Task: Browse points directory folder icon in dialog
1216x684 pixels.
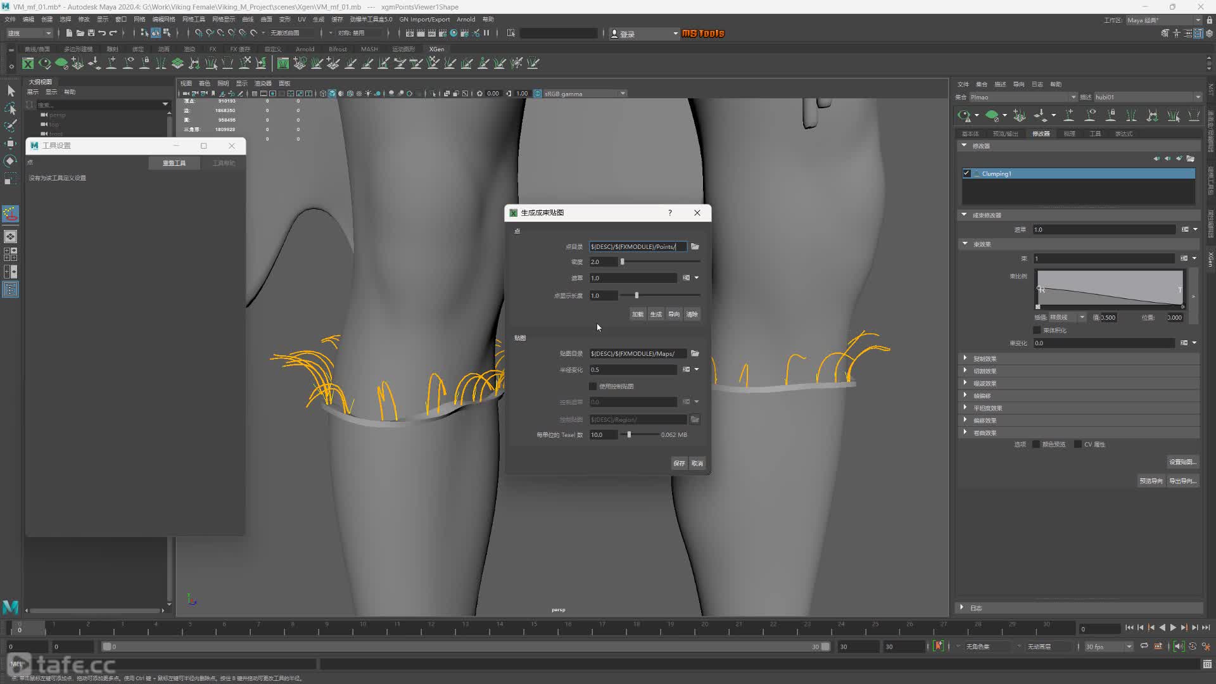Action: coord(695,247)
